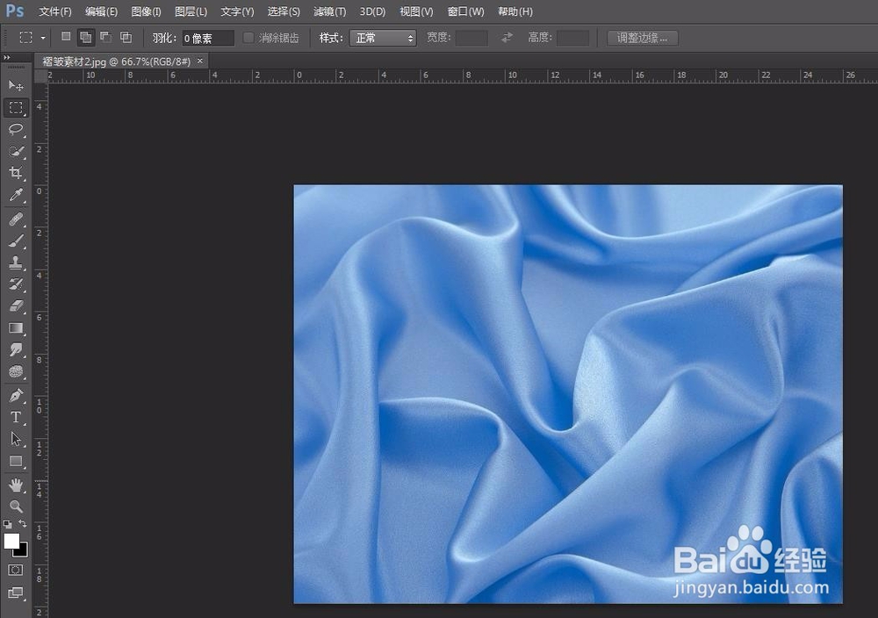Select the Move tool

tap(16, 85)
